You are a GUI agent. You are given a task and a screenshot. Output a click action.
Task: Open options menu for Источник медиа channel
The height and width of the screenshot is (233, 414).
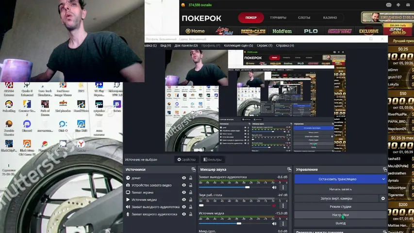pyautogui.click(x=283, y=223)
